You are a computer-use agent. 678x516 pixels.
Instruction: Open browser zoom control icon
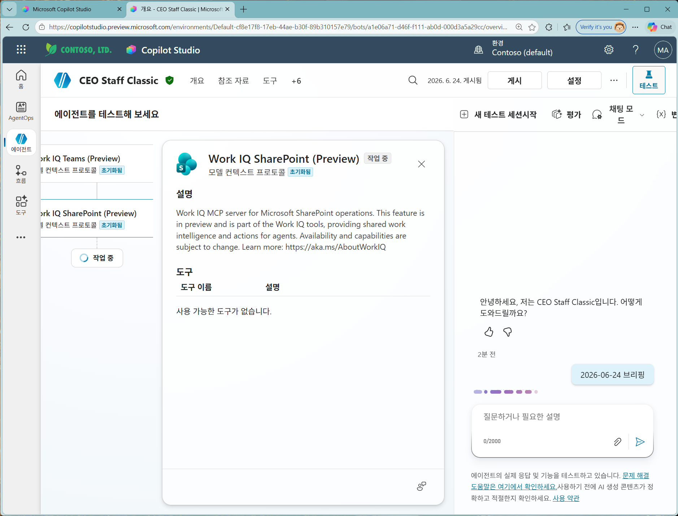519,27
